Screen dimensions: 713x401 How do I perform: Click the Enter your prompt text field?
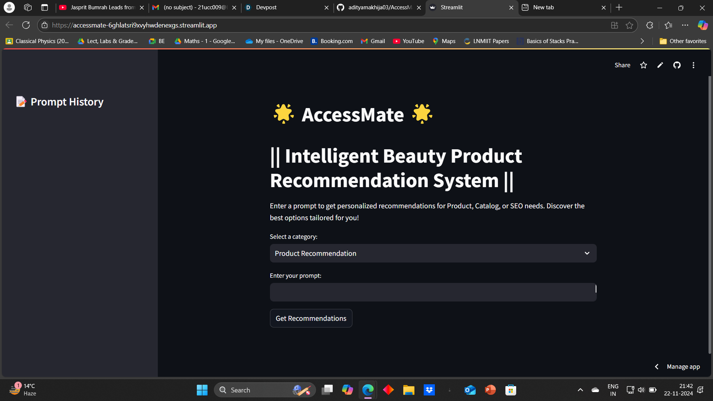click(x=433, y=292)
